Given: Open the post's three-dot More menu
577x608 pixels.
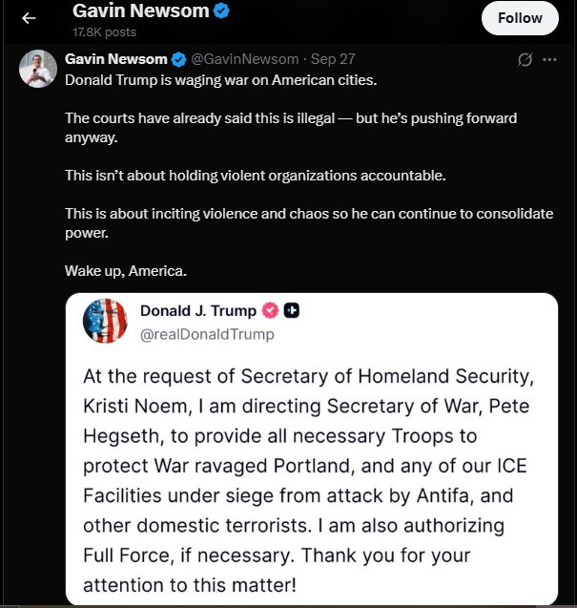Looking at the screenshot, I should (x=549, y=60).
